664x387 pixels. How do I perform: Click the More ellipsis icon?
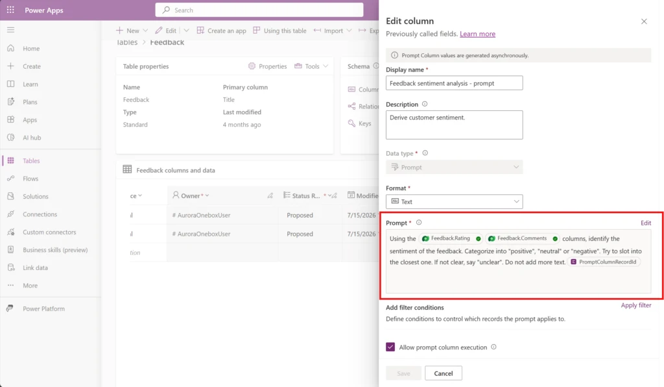[10, 285]
